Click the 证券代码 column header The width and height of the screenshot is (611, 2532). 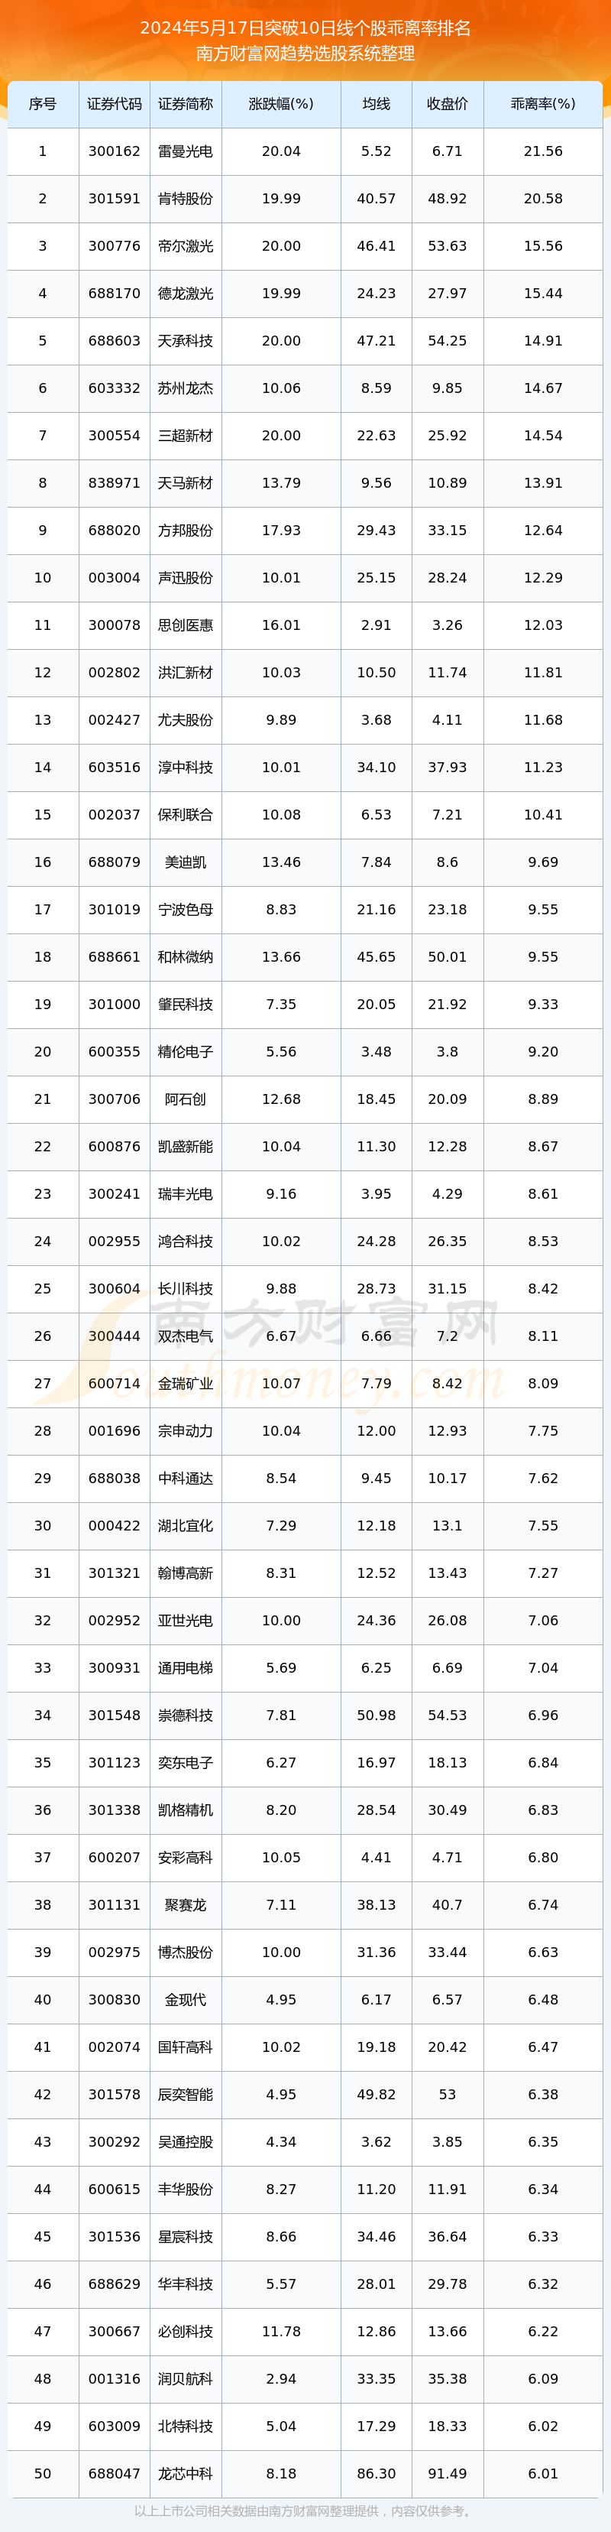click(x=114, y=104)
